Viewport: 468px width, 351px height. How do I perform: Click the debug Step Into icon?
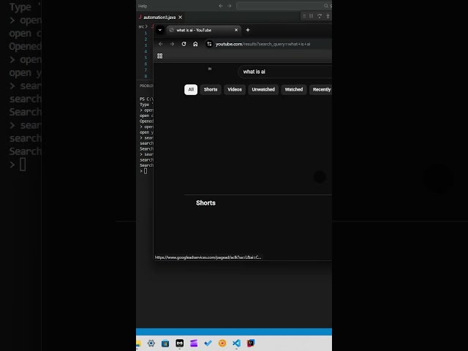[328, 16]
